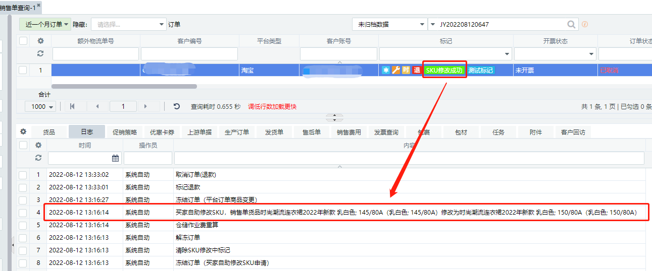Image resolution: width=652 pixels, height=271 pixels.
Task: Open upper grid column settings gear
Action: click(x=40, y=41)
